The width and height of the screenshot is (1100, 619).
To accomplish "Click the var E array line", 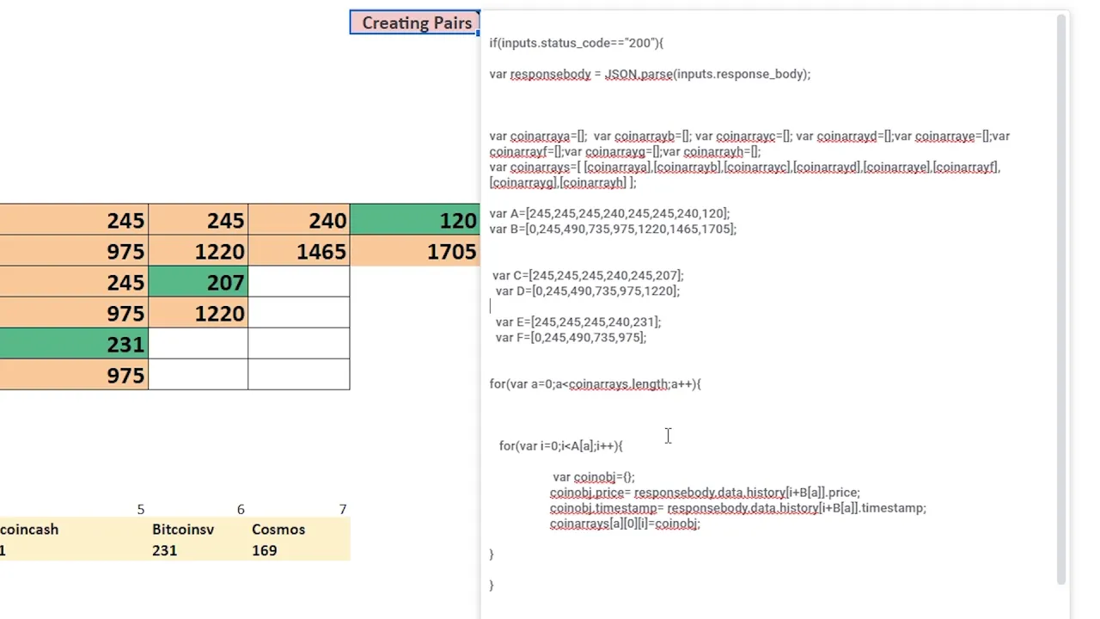I will 578,322.
